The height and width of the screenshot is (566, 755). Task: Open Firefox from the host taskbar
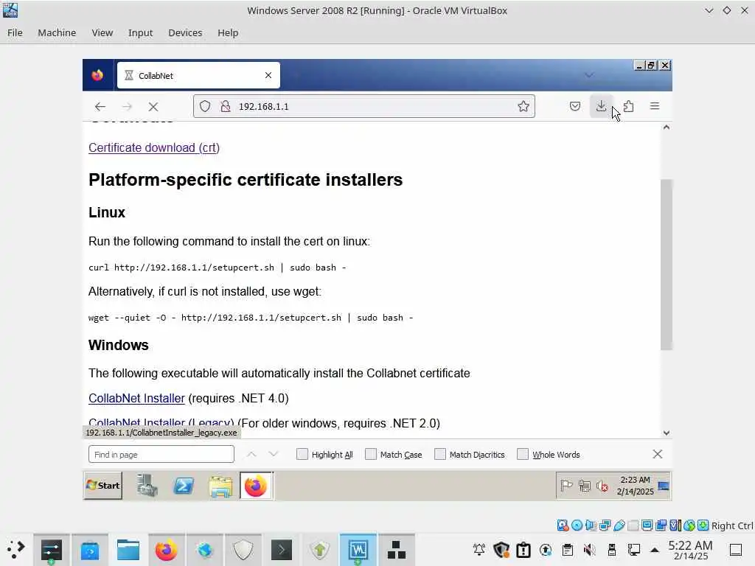pyautogui.click(x=166, y=550)
